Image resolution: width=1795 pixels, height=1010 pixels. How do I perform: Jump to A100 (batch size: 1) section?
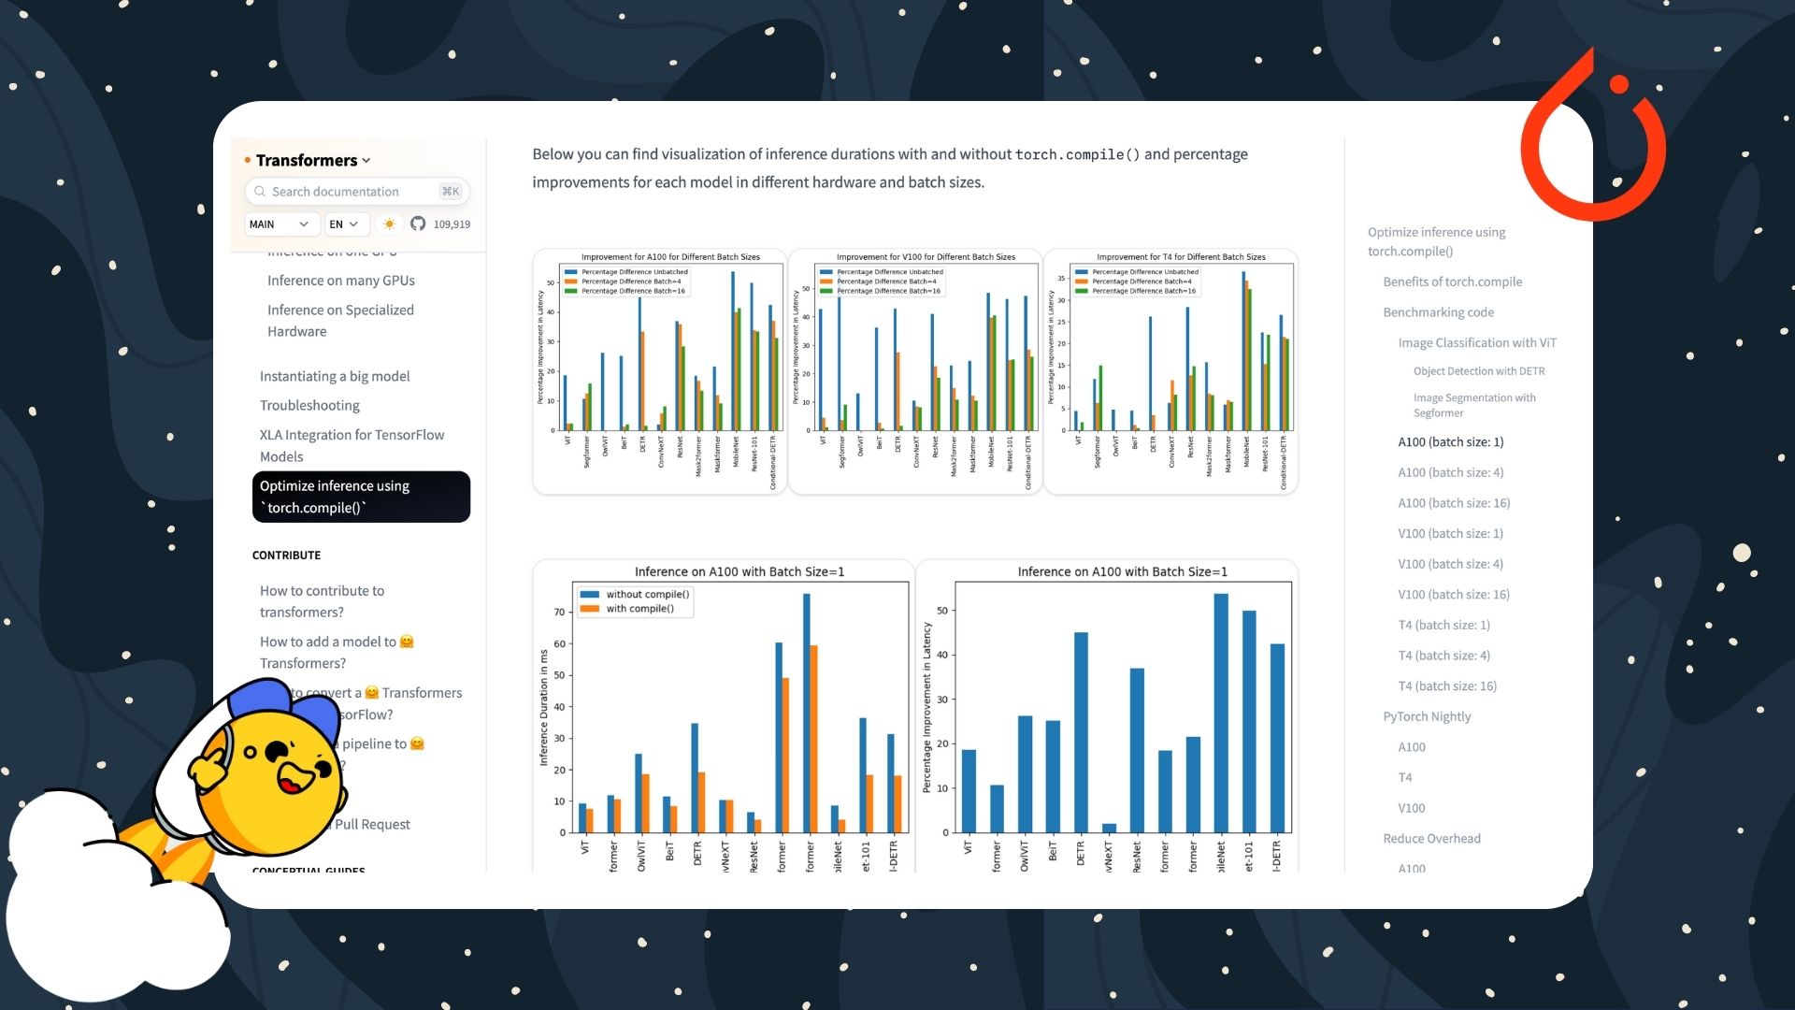[1450, 442]
